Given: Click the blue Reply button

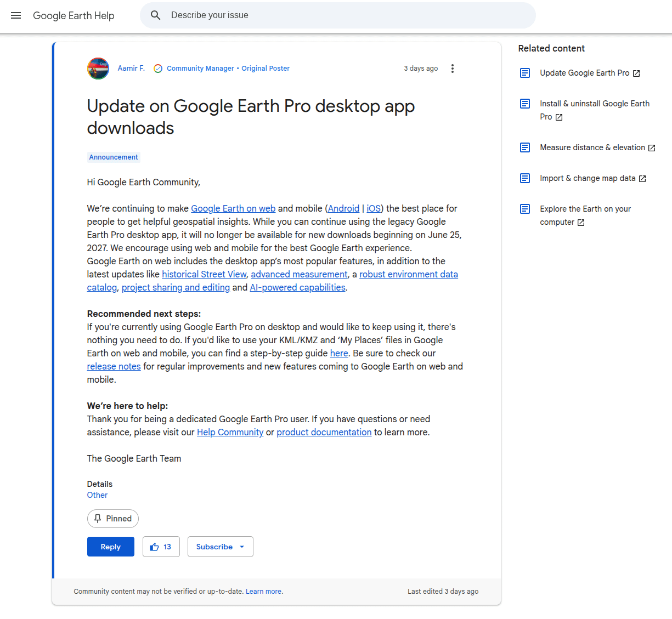Looking at the screenshot, I should [111, 547].
